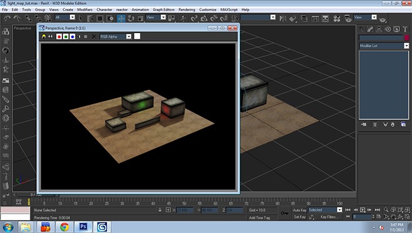412x233 pixels.
Task: Open the Display command panel
Action: pyautogui.click(x=396, y=29)
